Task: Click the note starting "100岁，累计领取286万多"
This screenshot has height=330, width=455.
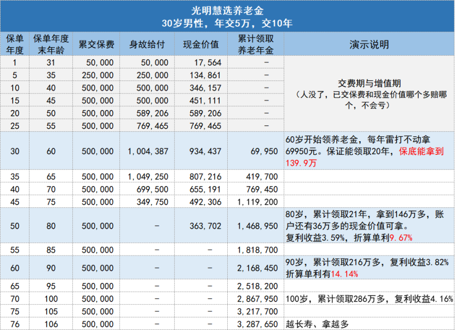Action: click(369, 299)
